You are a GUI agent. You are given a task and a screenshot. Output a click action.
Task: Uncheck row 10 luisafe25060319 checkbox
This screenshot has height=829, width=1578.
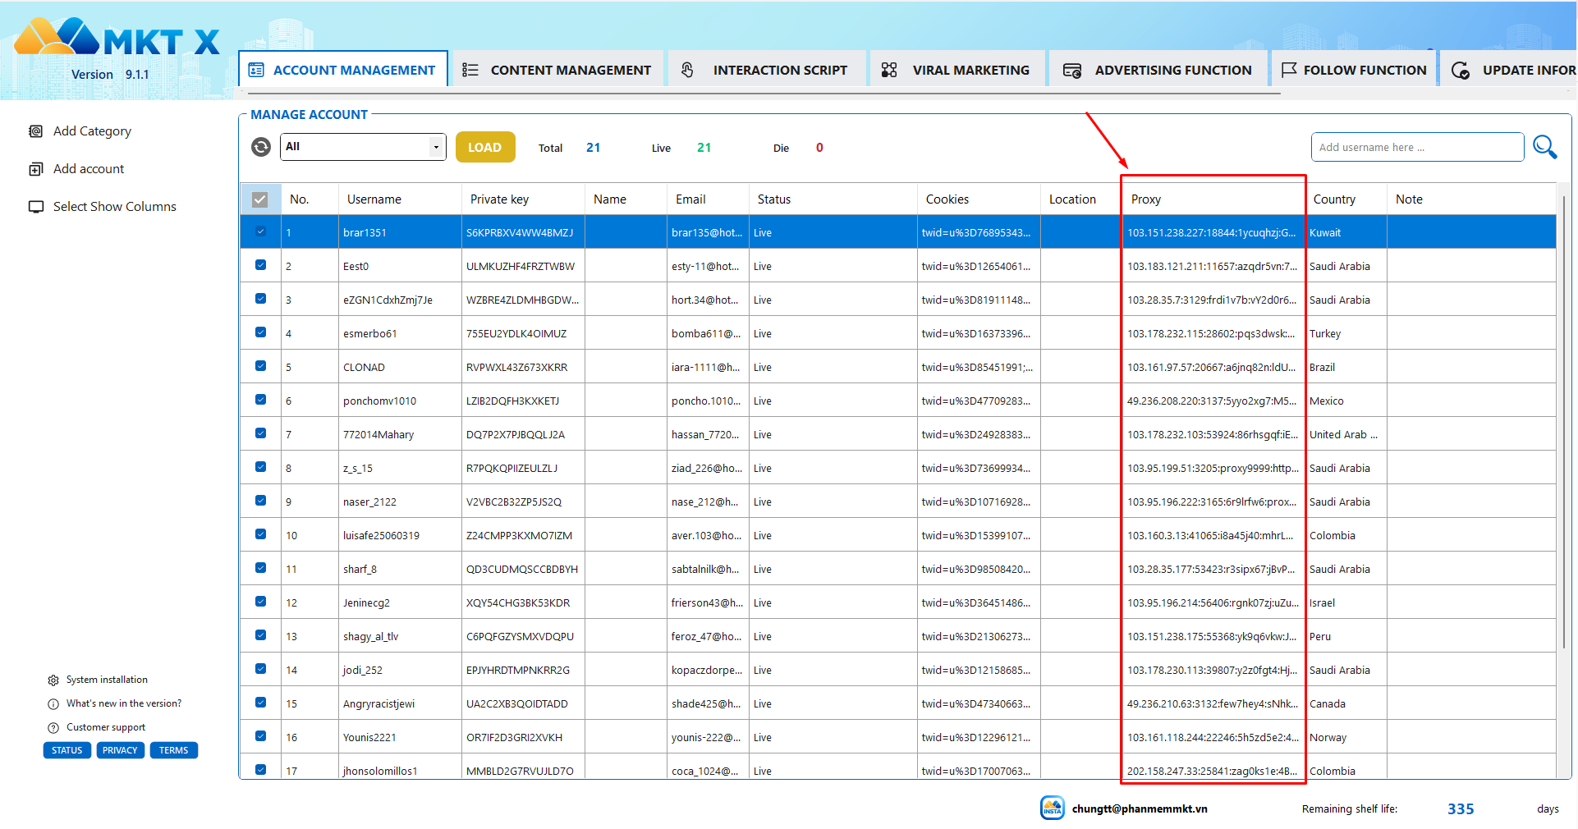coord(260,534)
